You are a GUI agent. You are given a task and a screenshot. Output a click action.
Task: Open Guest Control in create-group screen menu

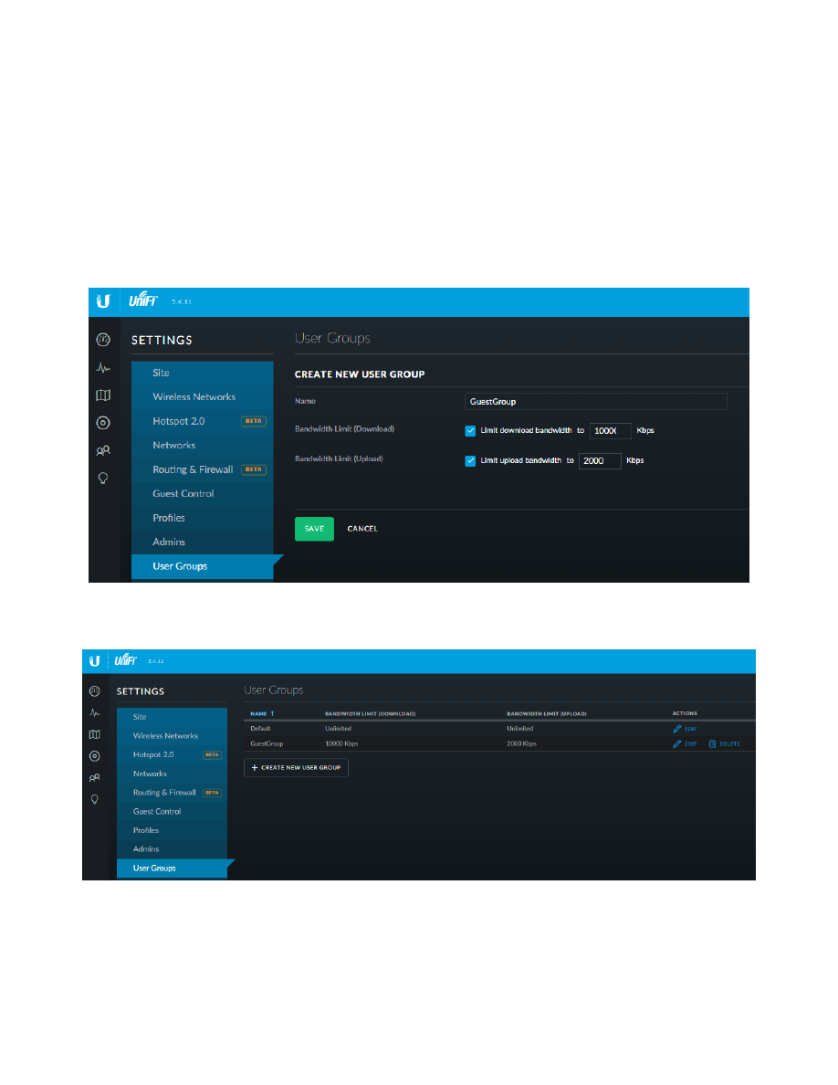[x=183, y=494]
